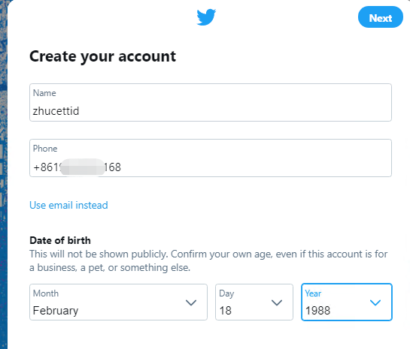Screen dimensions: 410x349
Task: Click the blue Year label text
Action: [313, 293]
